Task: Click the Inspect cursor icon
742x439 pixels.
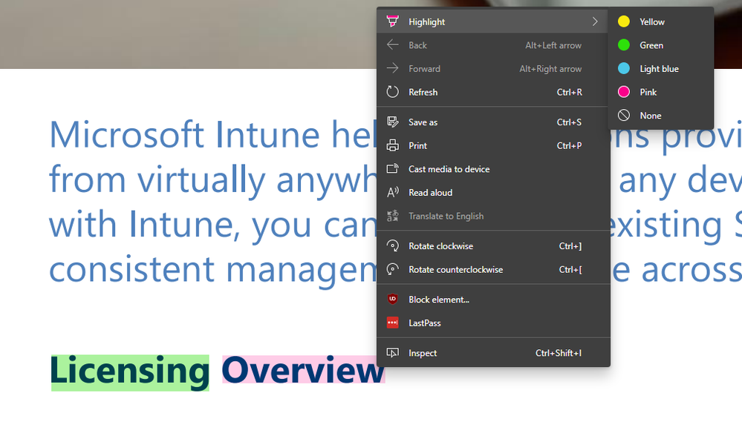Action: click(x=392, y=352)
